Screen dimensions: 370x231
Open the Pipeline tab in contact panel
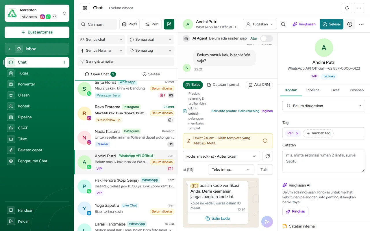313,90
